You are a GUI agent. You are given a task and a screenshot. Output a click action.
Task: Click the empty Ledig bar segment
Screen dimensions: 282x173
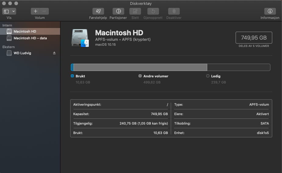[x=239, y=67]
